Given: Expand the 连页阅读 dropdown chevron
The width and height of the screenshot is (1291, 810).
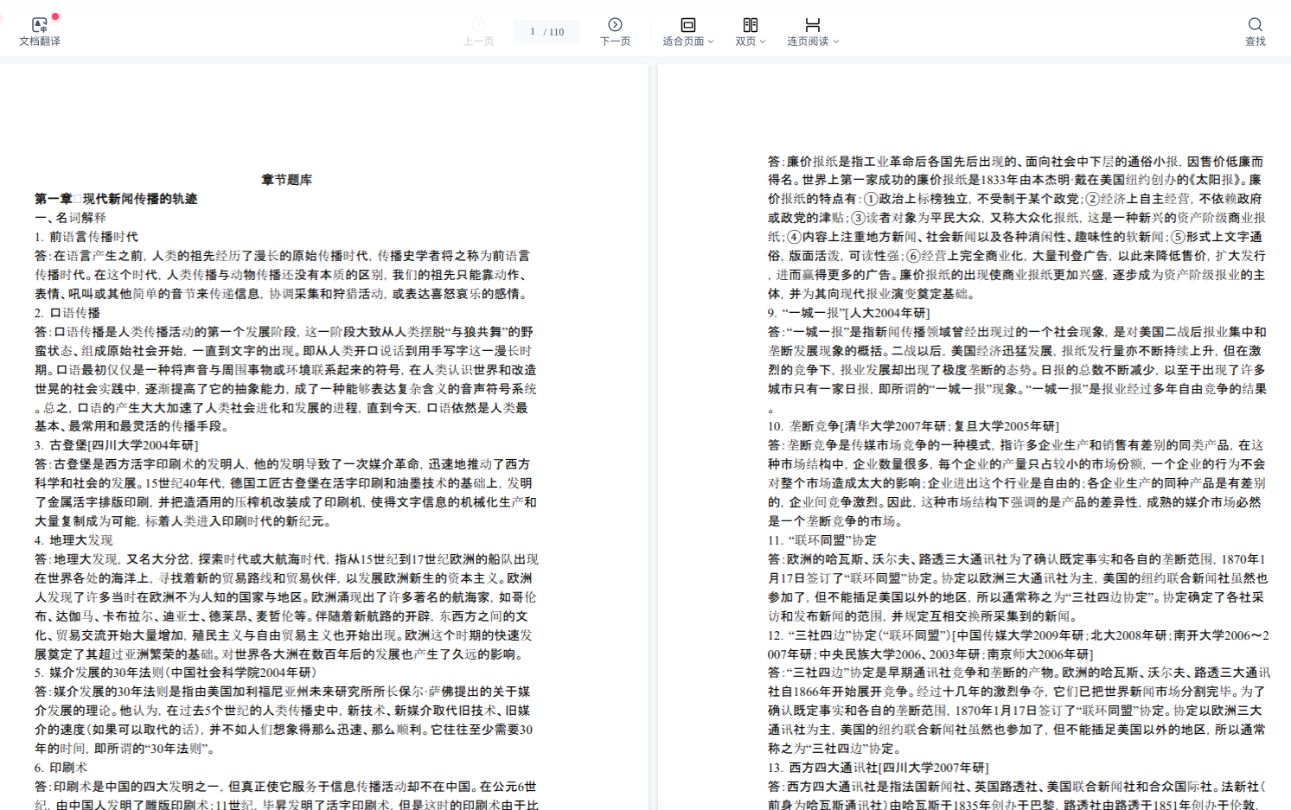Looking at the screenshot, I should coord(836,41).
